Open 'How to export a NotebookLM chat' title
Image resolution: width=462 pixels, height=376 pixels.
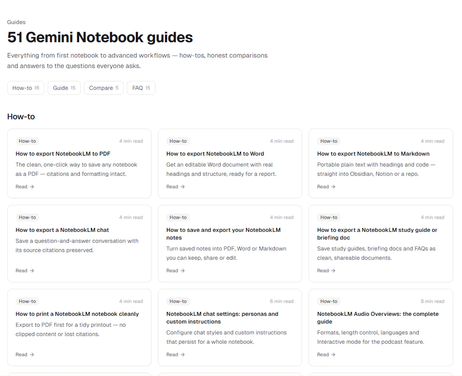pos(62,230)
